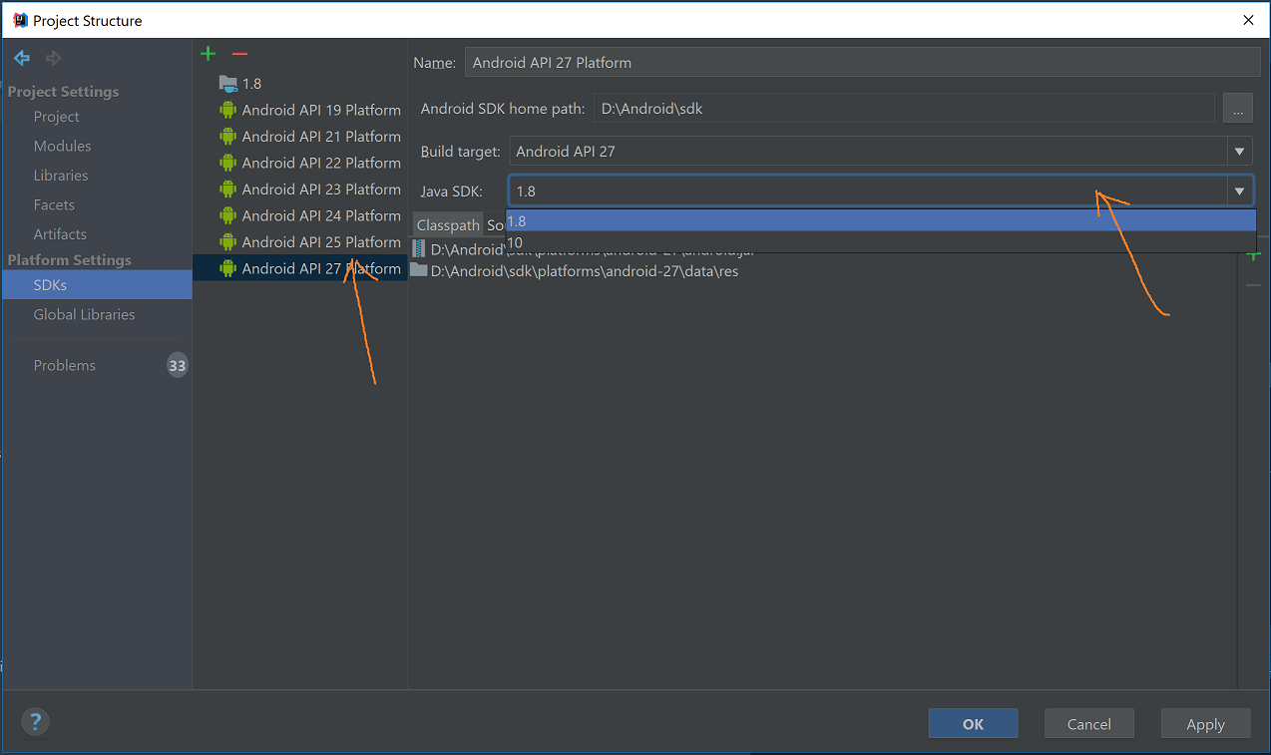
Task: Click the IntelliJ icon in the title bar
Action: pyautogui.click(x=20, y=20)
